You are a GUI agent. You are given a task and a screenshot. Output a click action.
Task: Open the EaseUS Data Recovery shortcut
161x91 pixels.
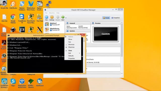pos(4,83)
